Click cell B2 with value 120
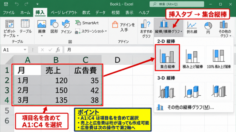This screenshot has height=132, width=236. 55,80
